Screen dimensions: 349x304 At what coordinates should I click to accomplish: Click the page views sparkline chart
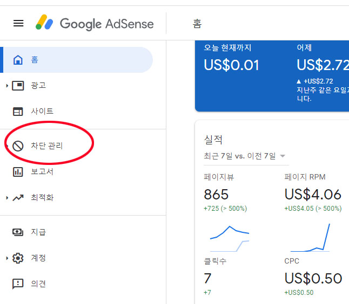(x=230, y=239)
